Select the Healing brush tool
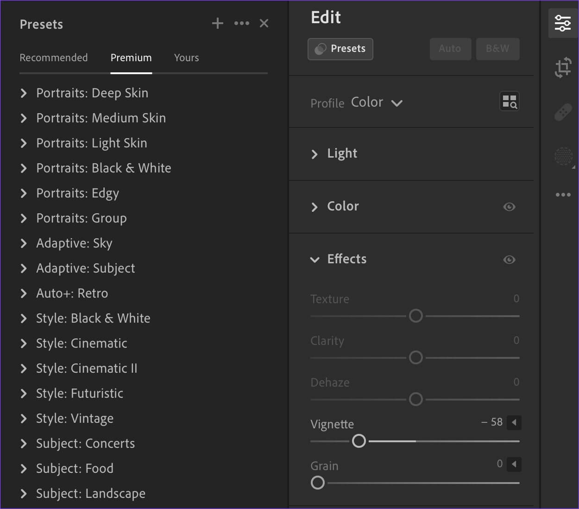Screen dimensions: 579x509 (563, 112)
